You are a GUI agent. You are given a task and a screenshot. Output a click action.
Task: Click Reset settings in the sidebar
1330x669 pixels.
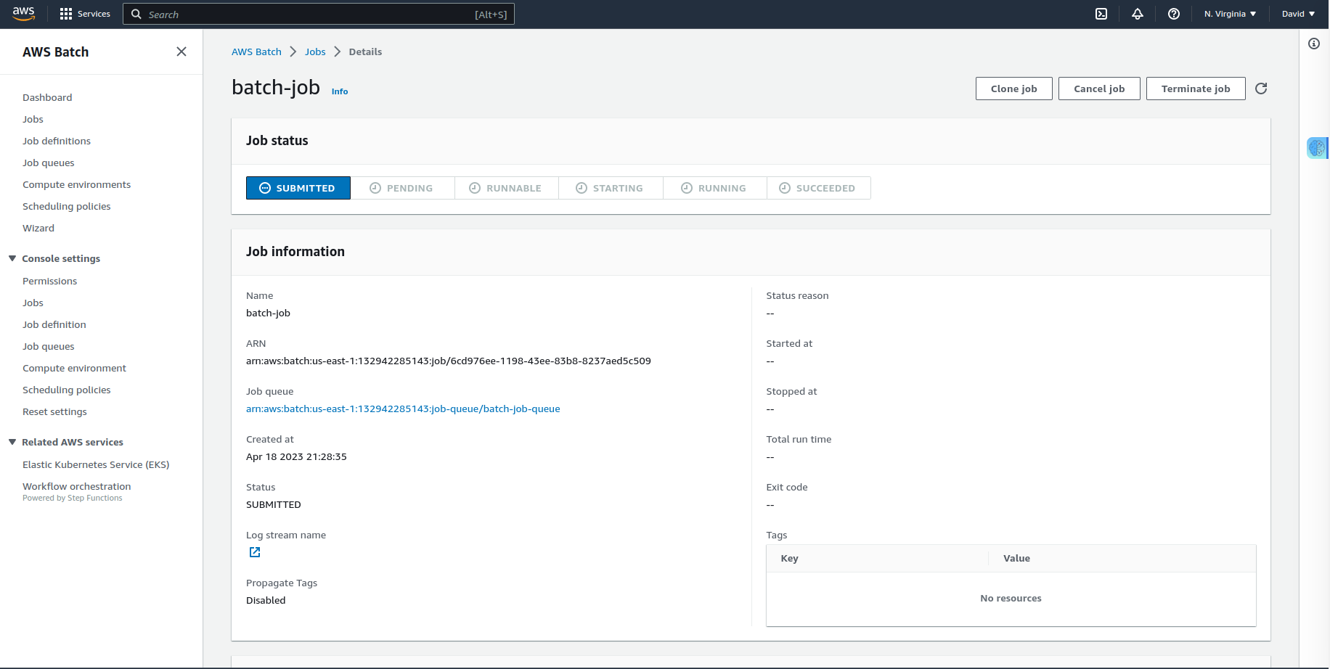54,411
